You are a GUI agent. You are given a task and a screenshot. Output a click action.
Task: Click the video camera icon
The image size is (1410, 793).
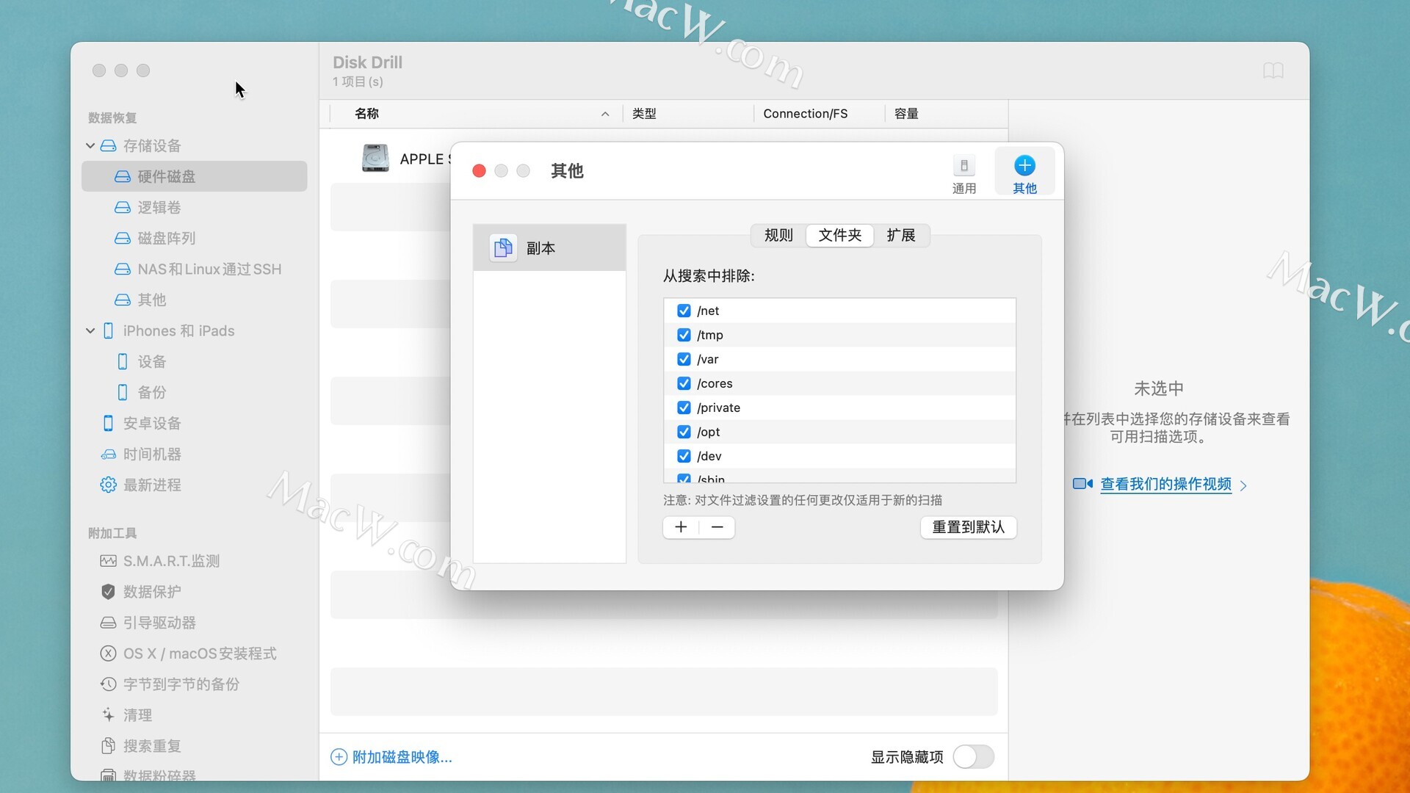click(x=1082, y=484)
